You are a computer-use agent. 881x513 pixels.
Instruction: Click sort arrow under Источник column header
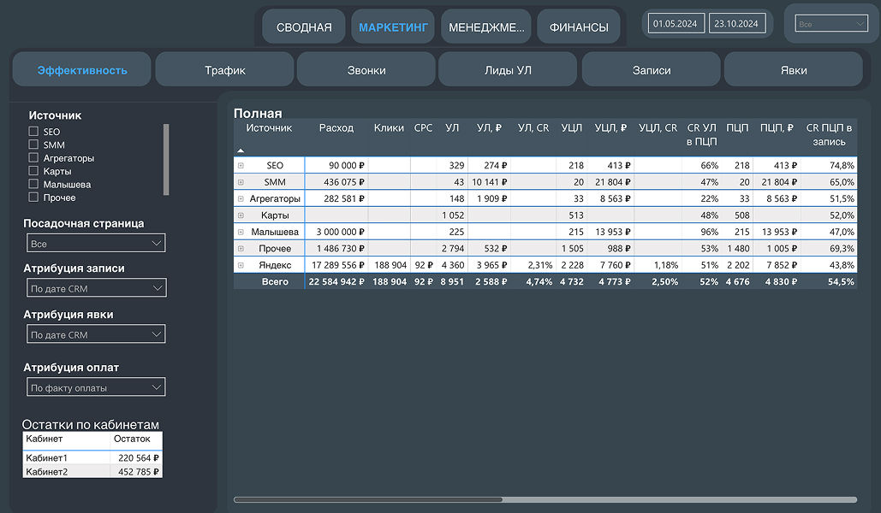(x=241, y=150)
